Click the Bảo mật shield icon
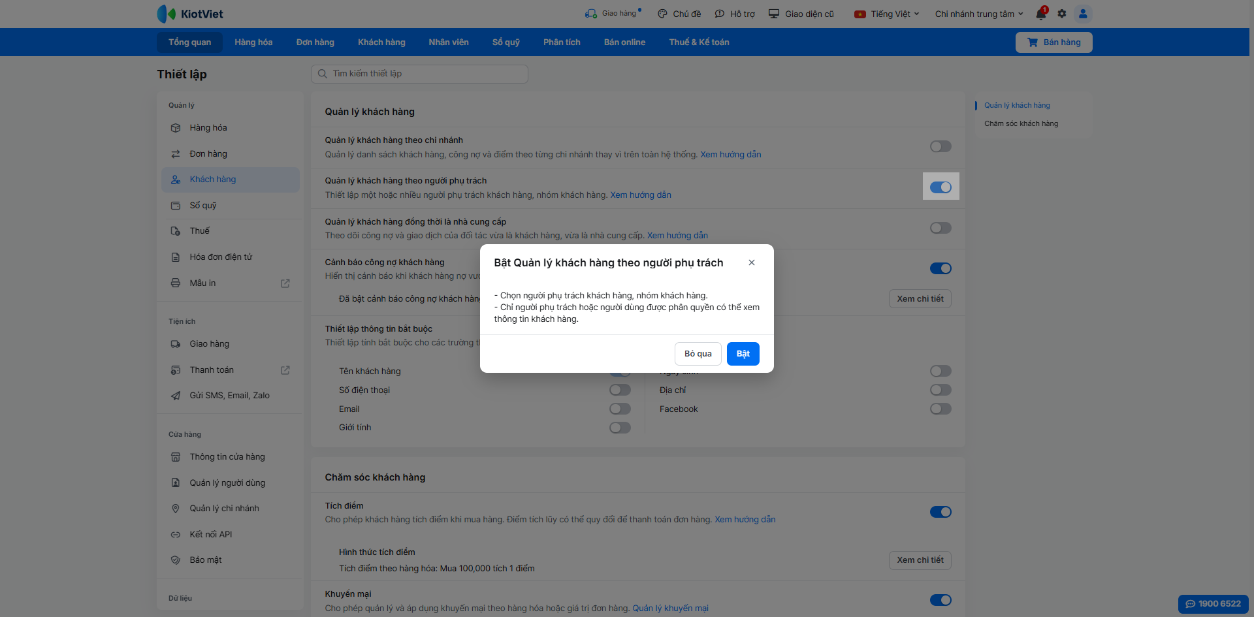 [x=176, y=560]
